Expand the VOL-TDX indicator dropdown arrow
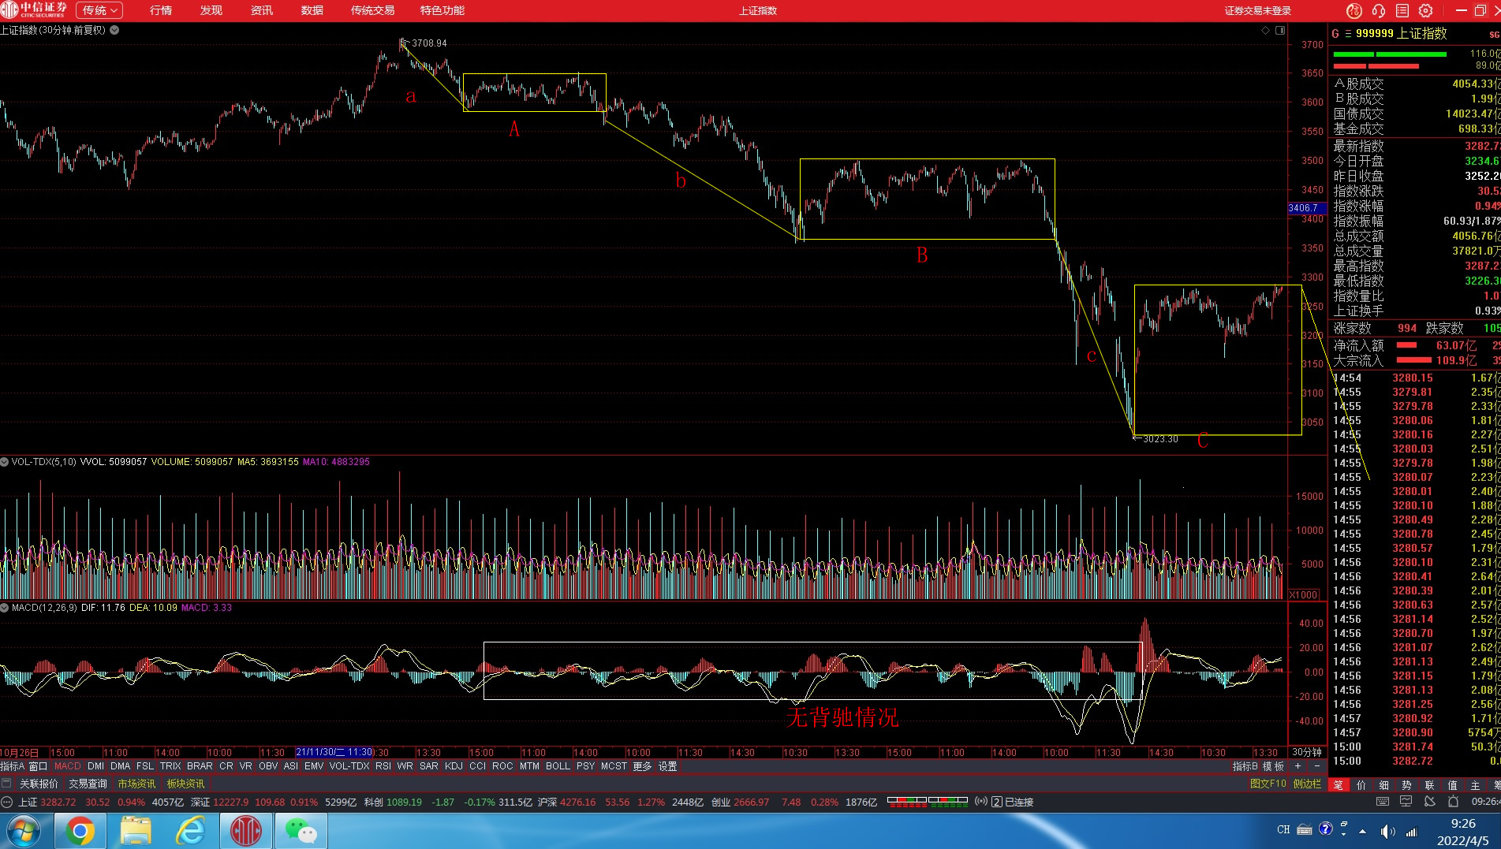 5,462
